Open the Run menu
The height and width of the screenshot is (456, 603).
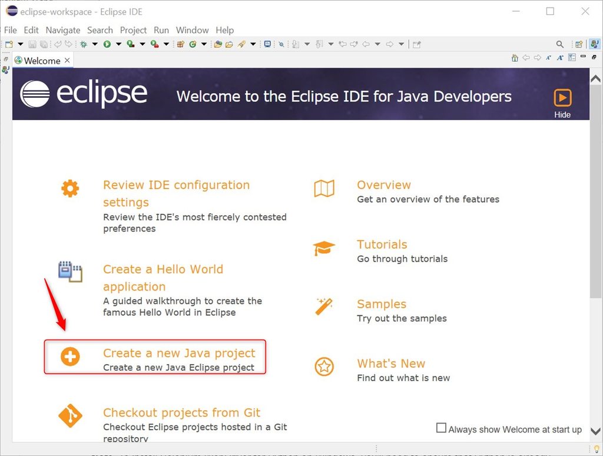pos(161,30)
